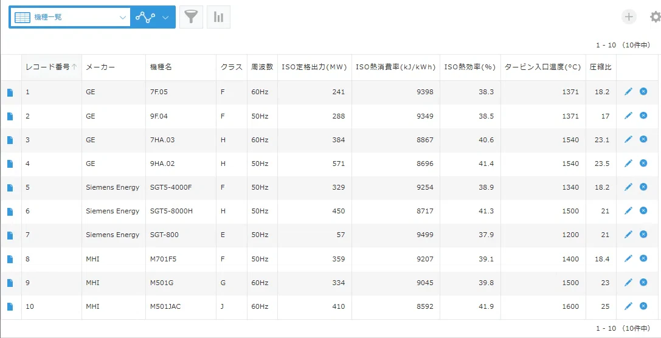This screenshot has height=338, width=661.
Task: Edit the SGT-800 record with pencil
Action: pyautogui.click(x=628, y=234)
